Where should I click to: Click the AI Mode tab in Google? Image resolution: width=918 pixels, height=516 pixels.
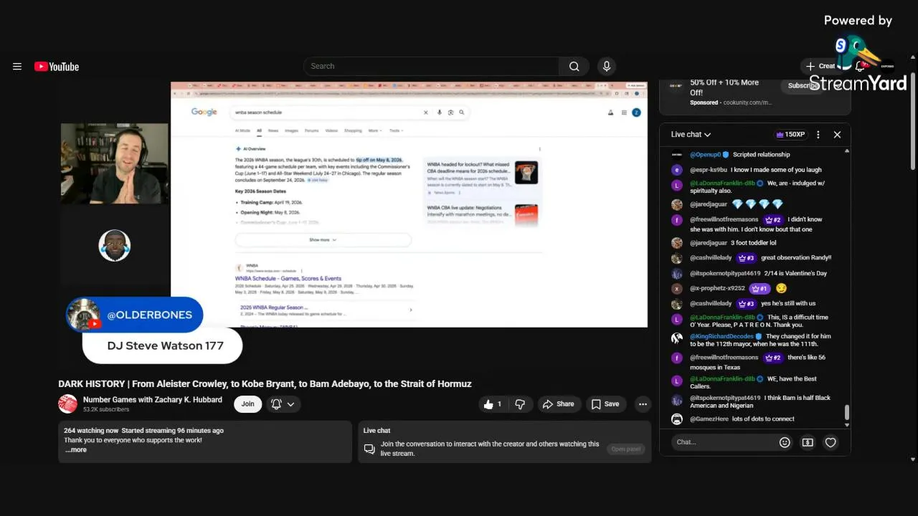point(242,131)
